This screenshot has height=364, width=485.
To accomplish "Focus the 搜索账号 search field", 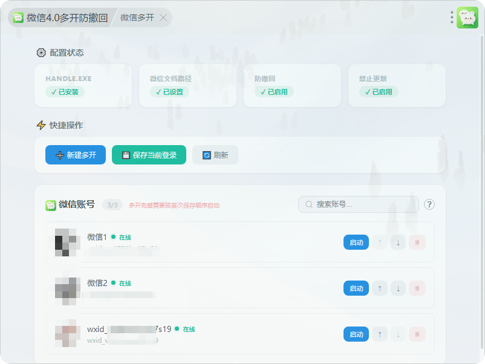I will click(359, 204).
